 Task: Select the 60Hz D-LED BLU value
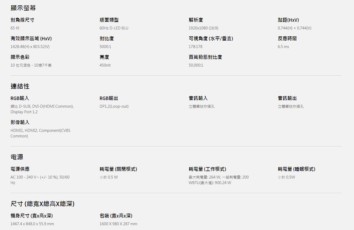[114, 28]
